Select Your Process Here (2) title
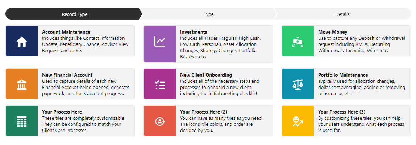 coord(204,112)
